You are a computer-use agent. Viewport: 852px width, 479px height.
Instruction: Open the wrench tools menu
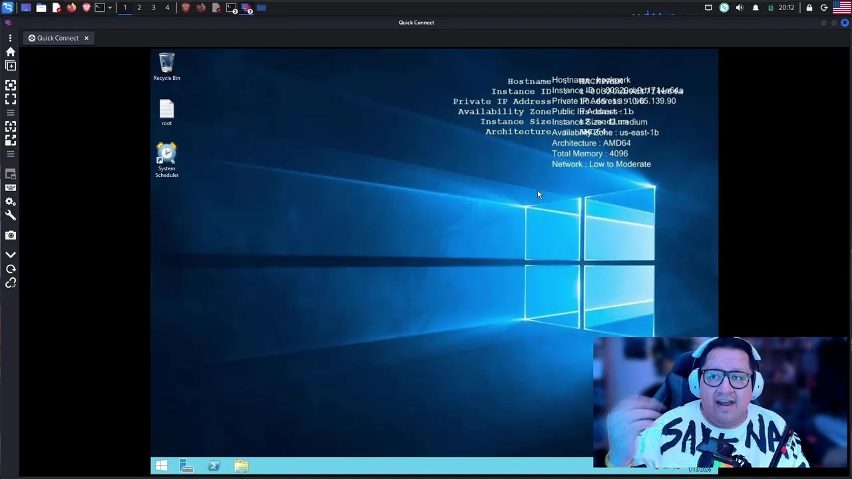click(x=11, y=216)
